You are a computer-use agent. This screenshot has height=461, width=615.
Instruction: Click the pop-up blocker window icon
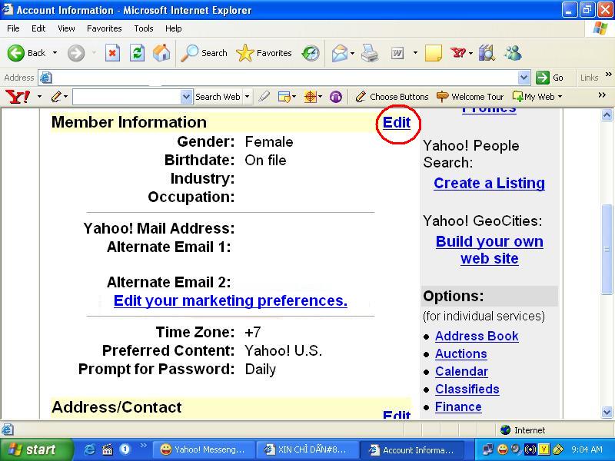coord(284,97)
